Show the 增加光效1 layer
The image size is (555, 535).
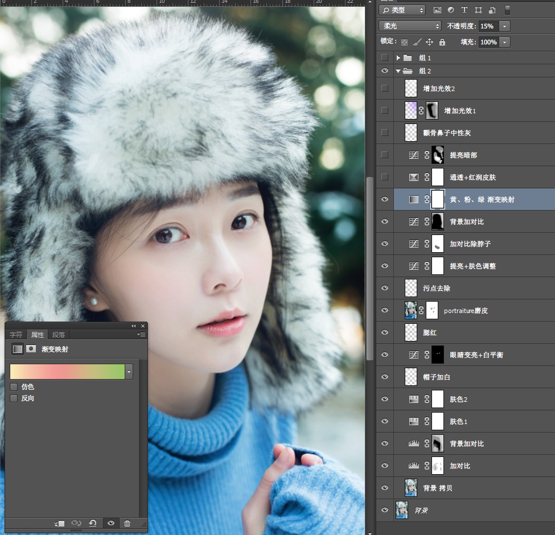[385, 110]
